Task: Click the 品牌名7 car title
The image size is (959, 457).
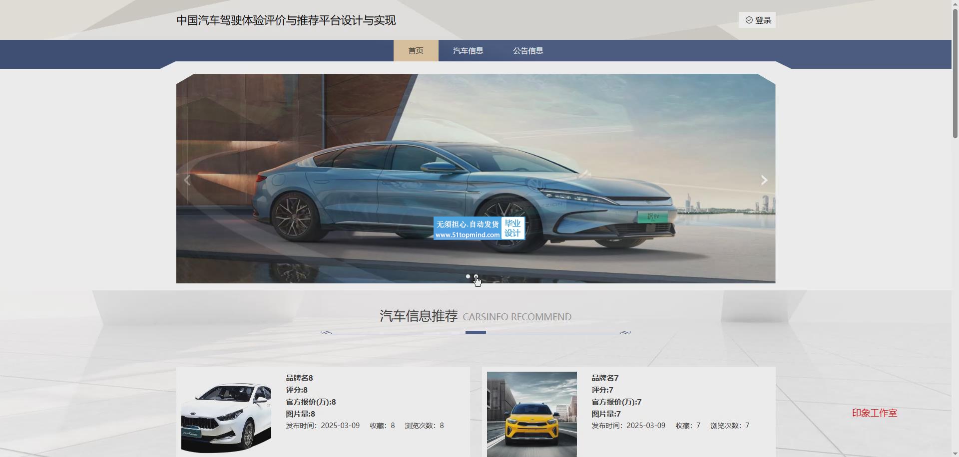Action: pyautogui.click(x=605, y=378)
